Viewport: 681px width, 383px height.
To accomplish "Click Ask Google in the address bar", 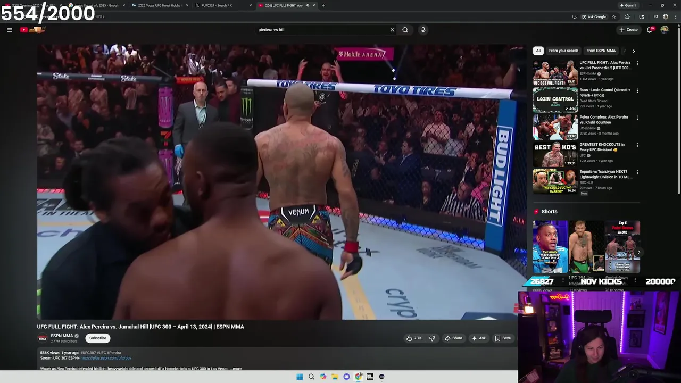I will (594, 16).
